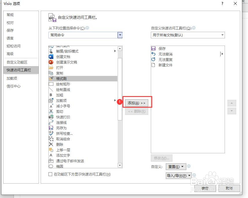
Task: Click info icon beside 从下列位置选择命令
Action: pyautogui.click(x=87, y=28)
